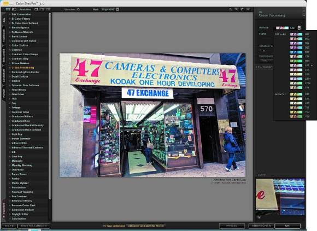Open the Traditional filter category tab

[4, 35]
